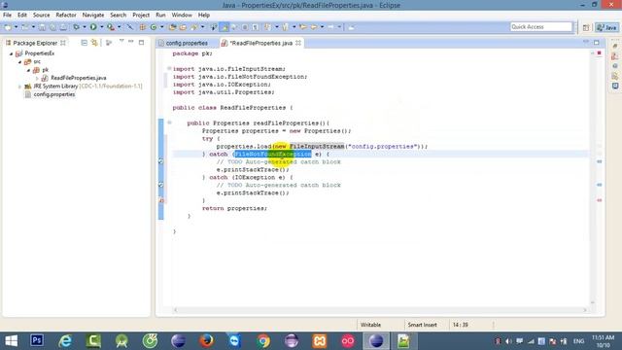The width and height of the screenshot is (622, 350).
Task: Click the red error marker on overview ruler
Action: pyautogui.click(x=600, y=200)
